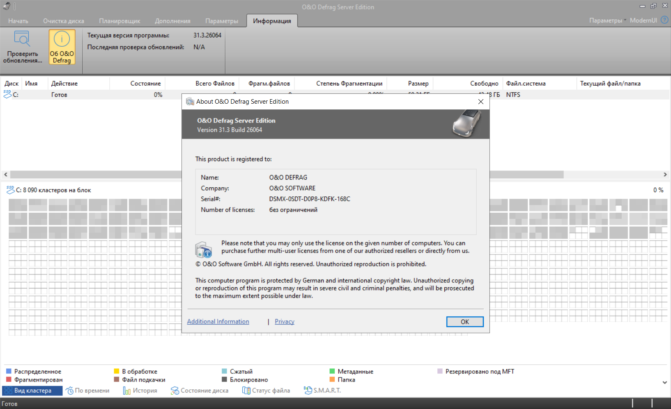
Task: Open the Планировщик tab
Action: [119, 21]
